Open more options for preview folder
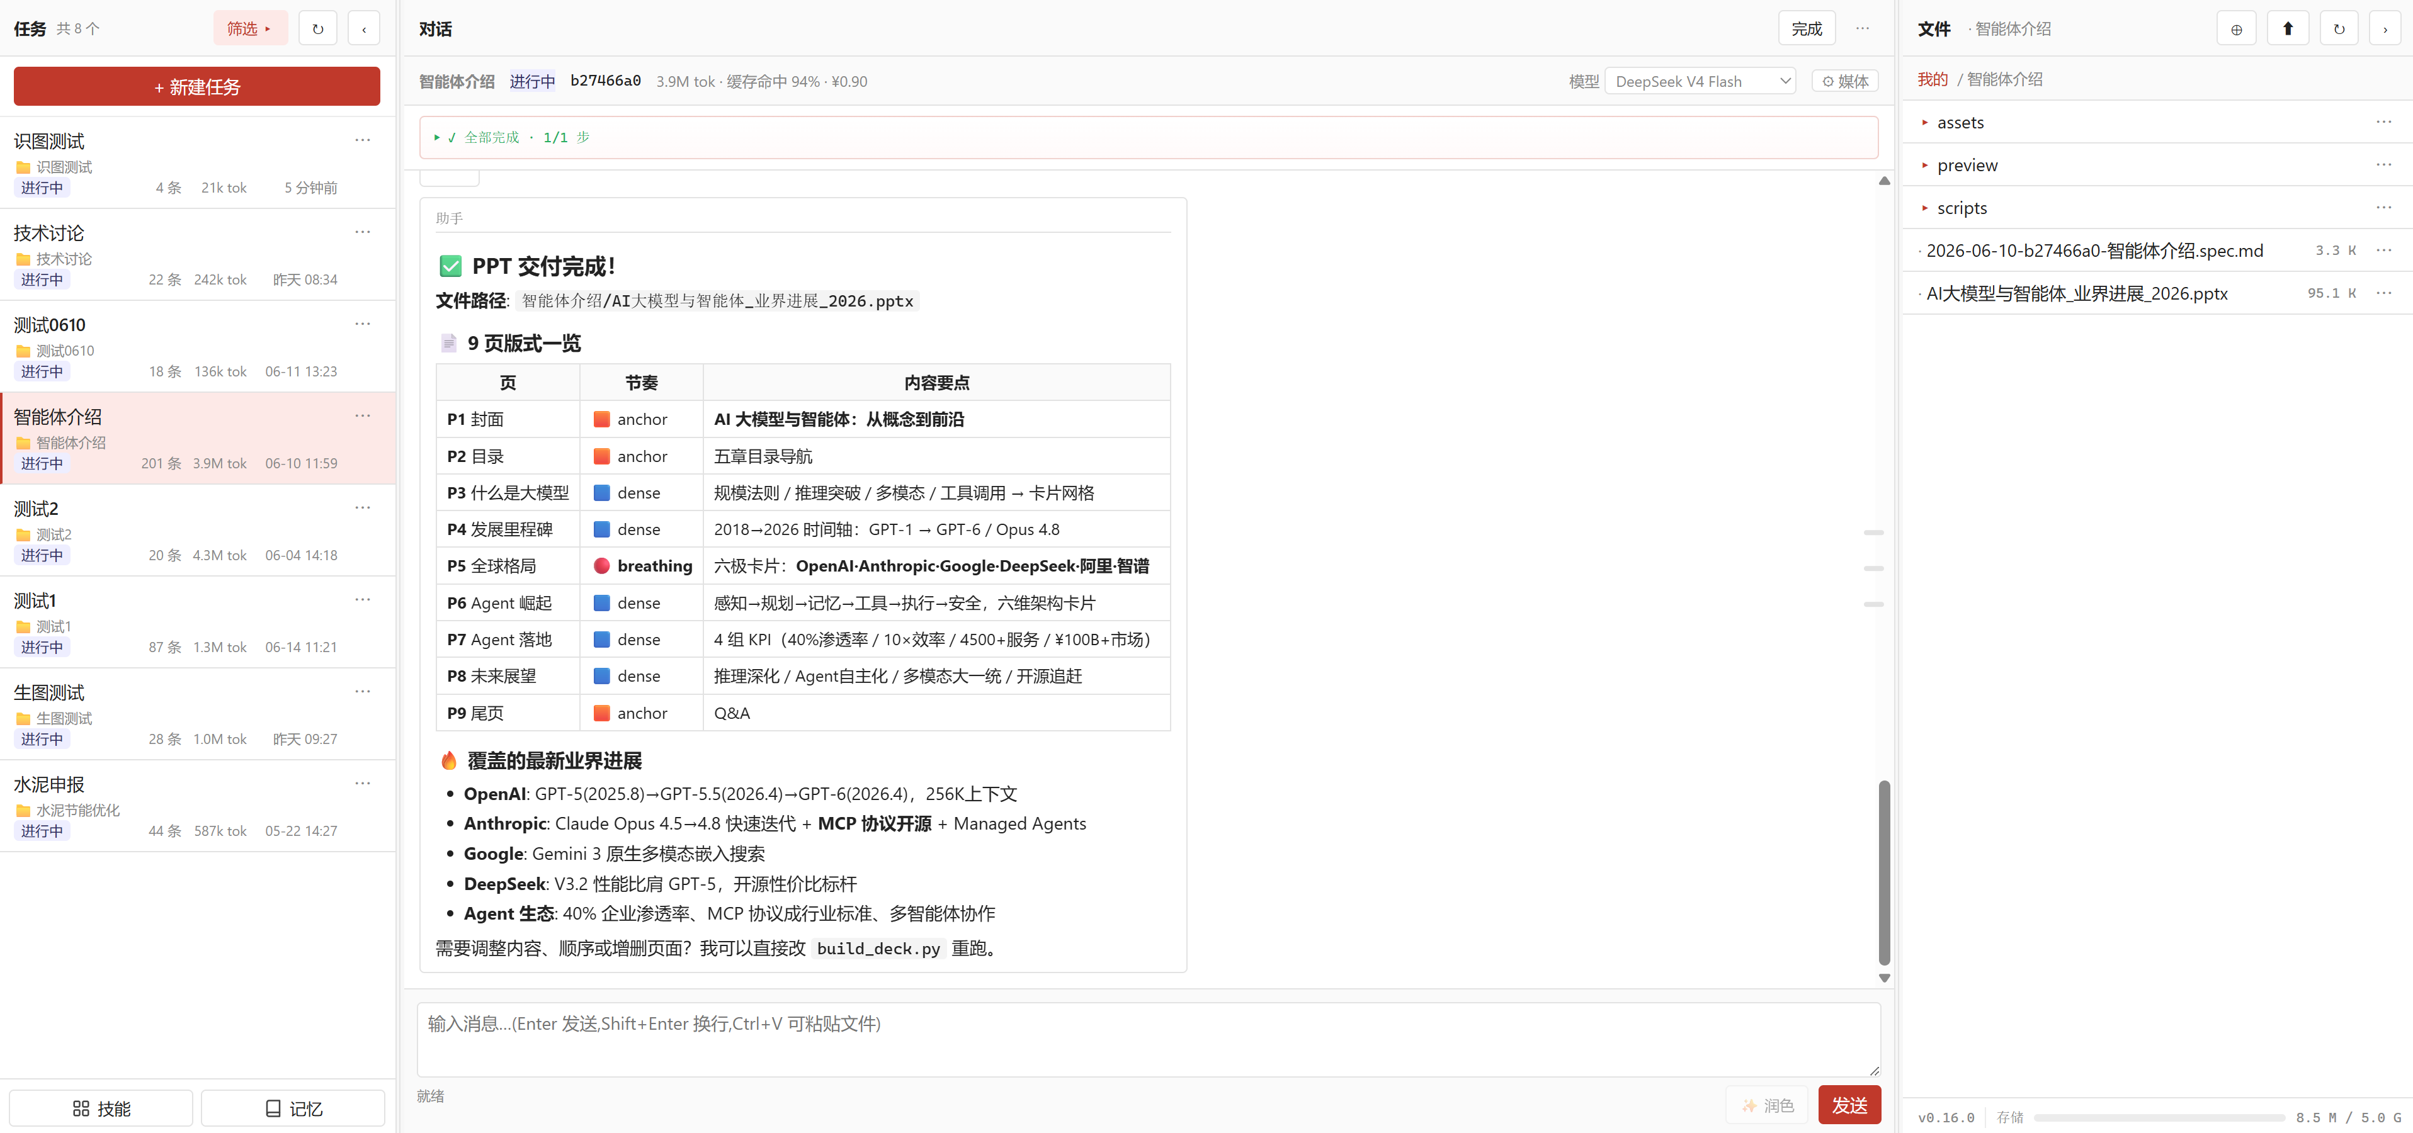Viewport: 2413px width, 1133px height. coord(2384,165)
